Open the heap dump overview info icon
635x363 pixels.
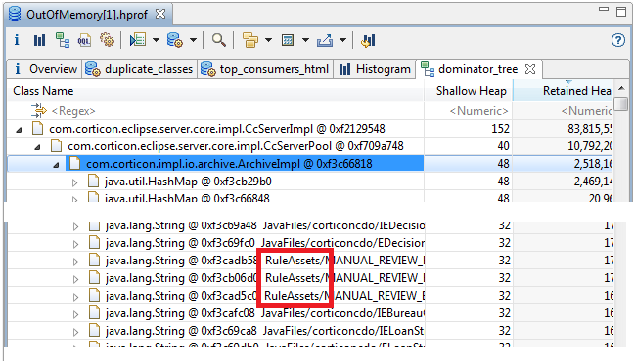point(17,40)
